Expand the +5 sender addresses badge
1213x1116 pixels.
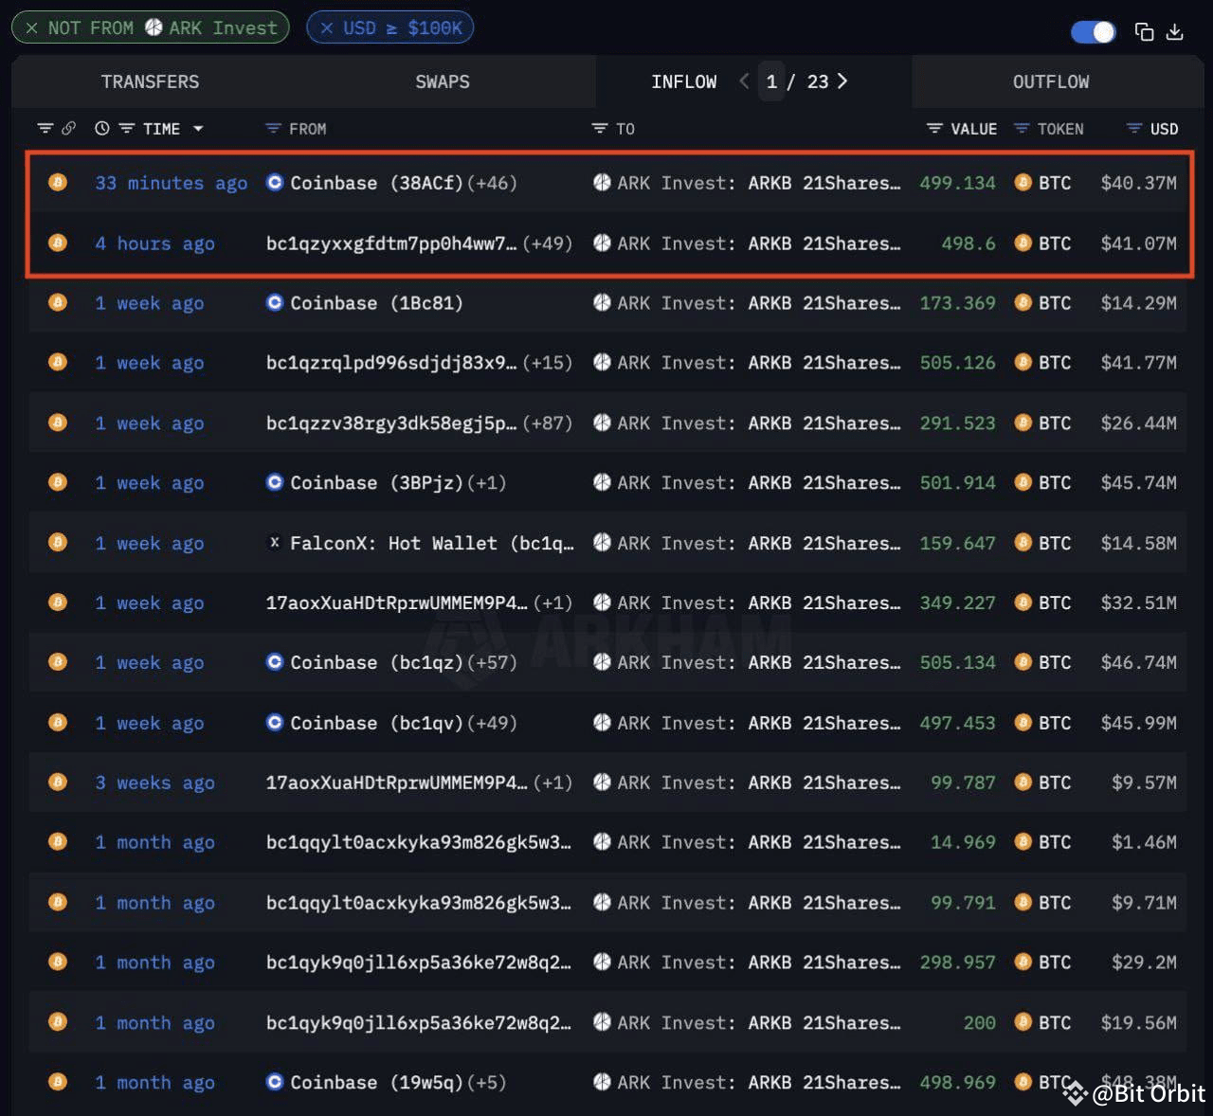486,1082
